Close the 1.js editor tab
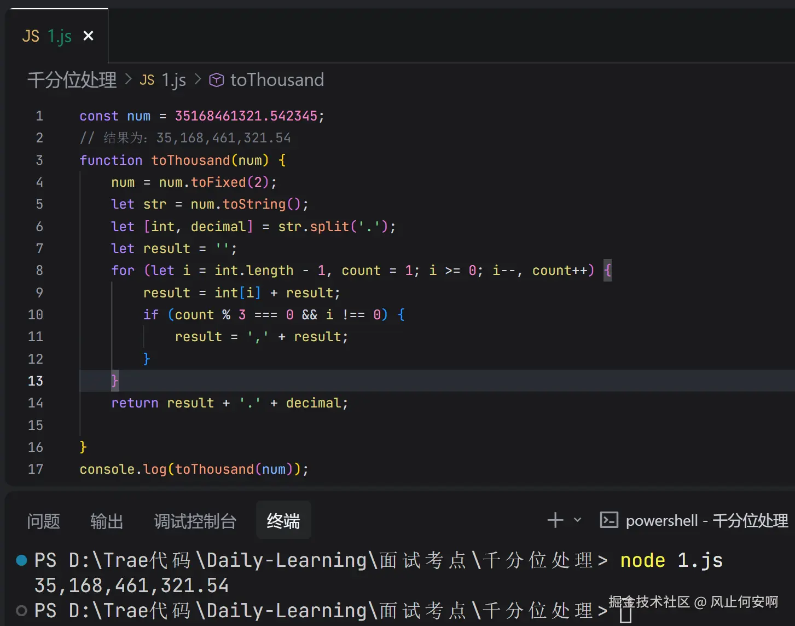 [88, 36]
